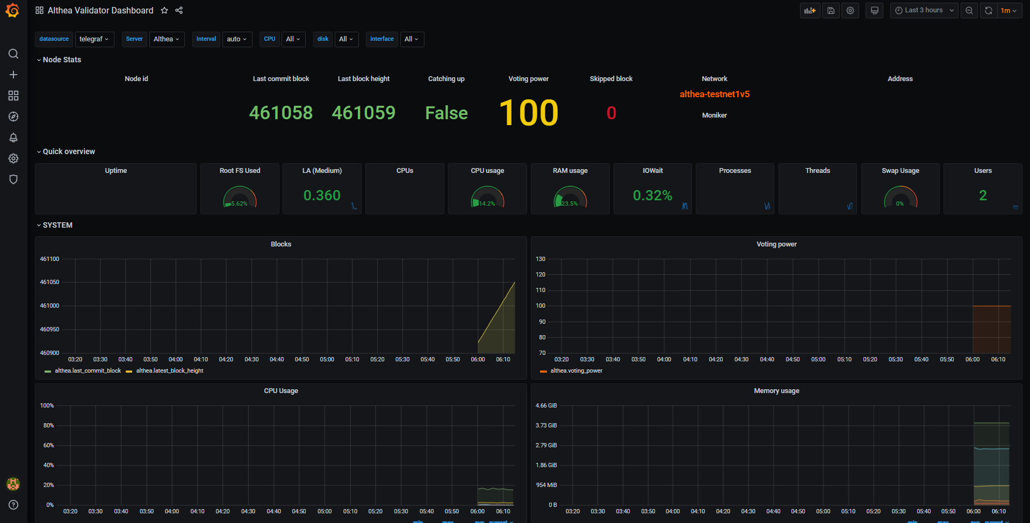Open the Explore compass icon
Screen dimensions: 1030x523
[x=13, y=117]
